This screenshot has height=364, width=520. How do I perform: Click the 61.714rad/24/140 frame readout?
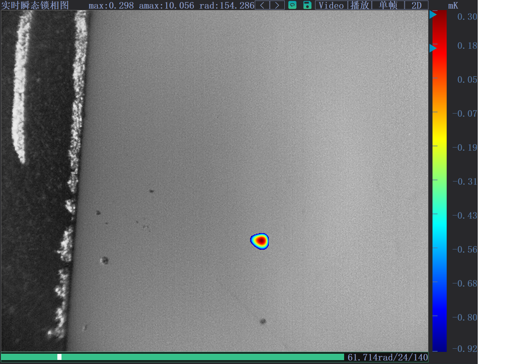(388, 357)
